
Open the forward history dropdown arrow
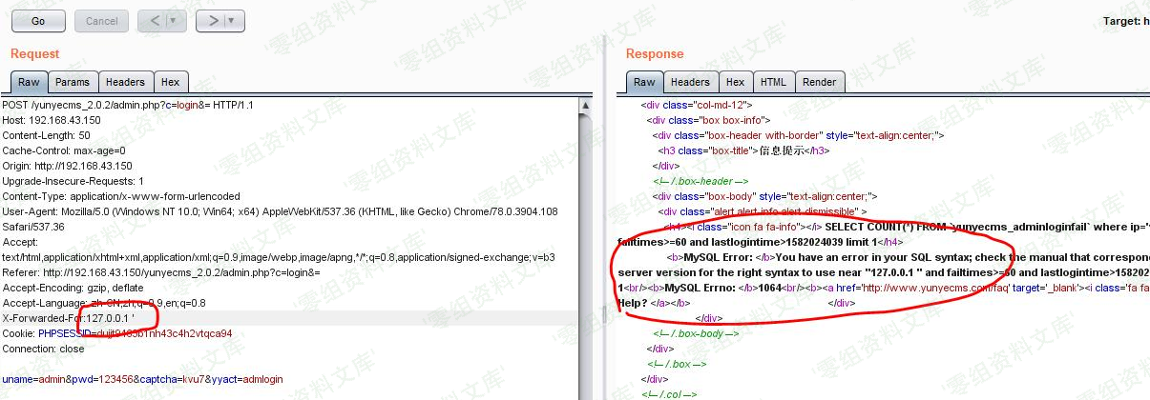coord(232,20)
